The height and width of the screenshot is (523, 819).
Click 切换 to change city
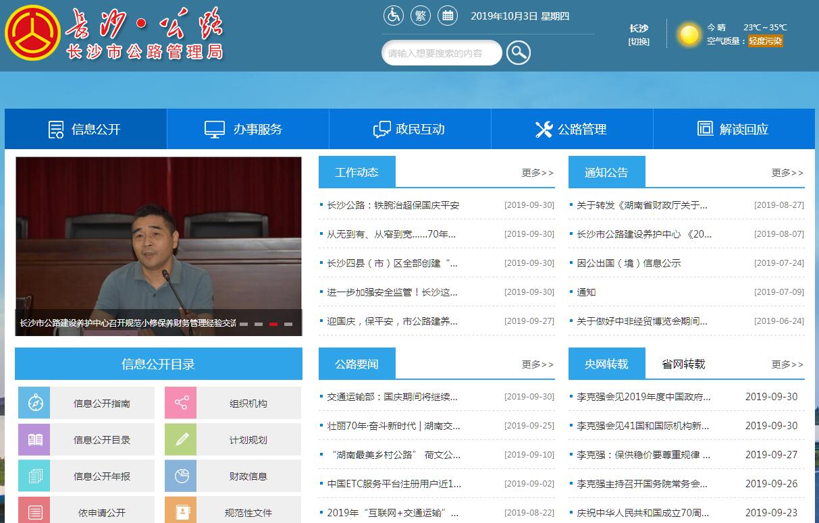click(639, 42)
